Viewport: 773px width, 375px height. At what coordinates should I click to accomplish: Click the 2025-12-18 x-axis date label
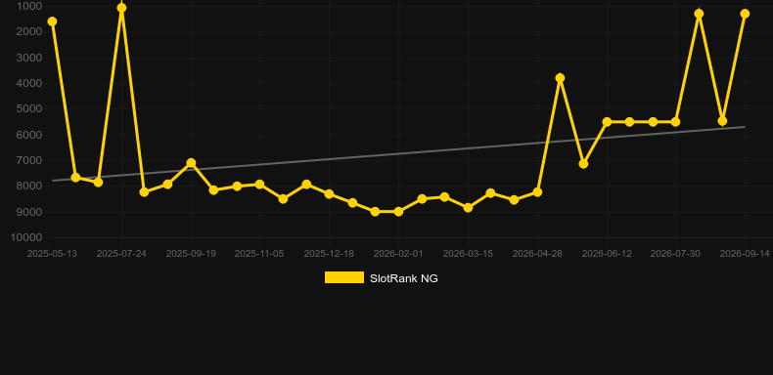click(329, 254)
